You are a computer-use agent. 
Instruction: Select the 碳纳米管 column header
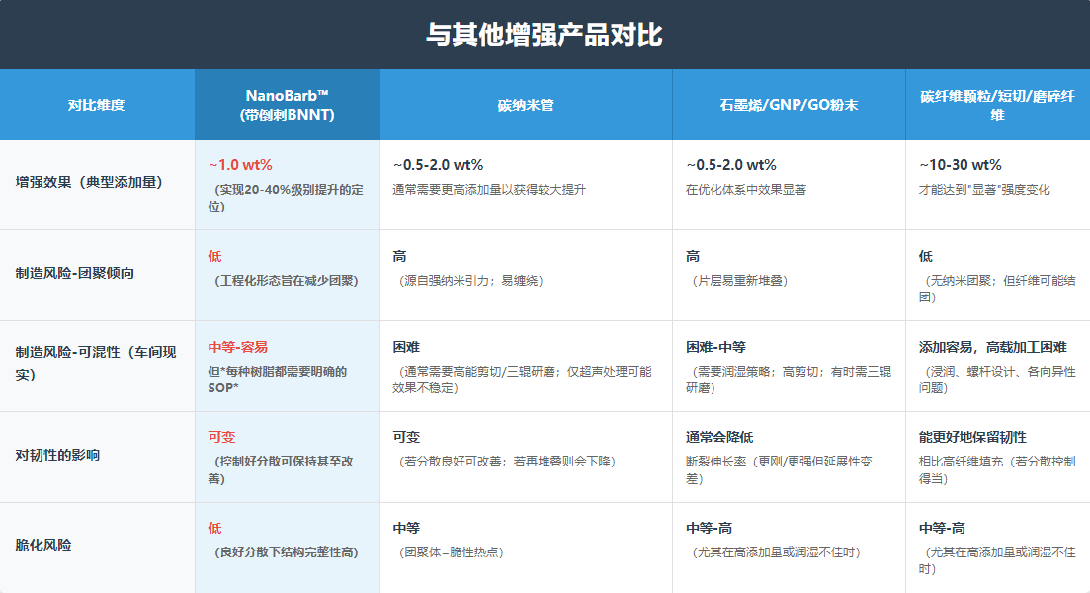coord(527,103)
